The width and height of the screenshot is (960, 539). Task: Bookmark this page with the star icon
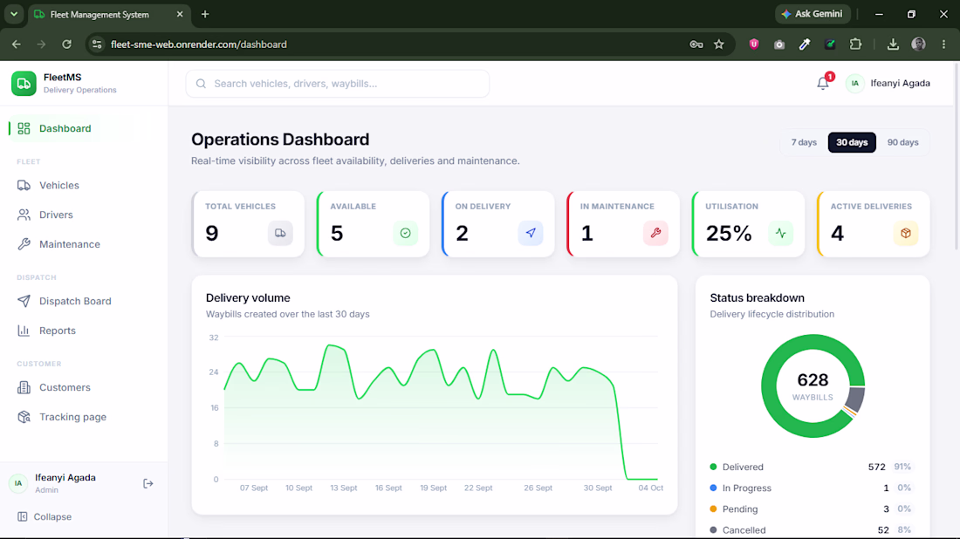(719, 44)
